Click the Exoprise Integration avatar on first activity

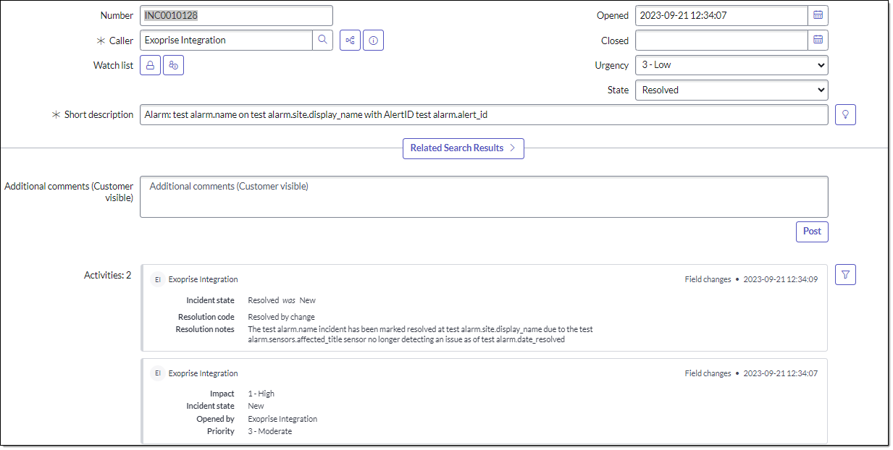point(157,279)
